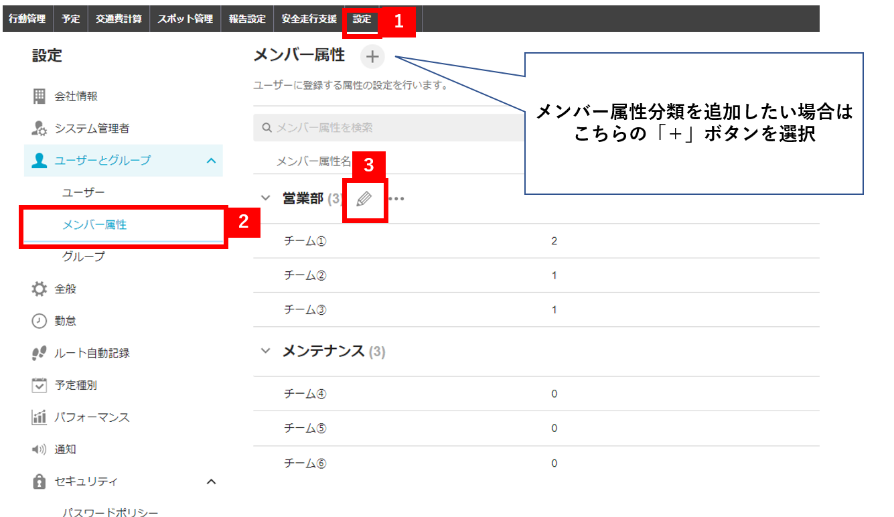Click the 営業部 group heading
The height and width of the screenshot is (517, 894).
[x=303, y=198]
